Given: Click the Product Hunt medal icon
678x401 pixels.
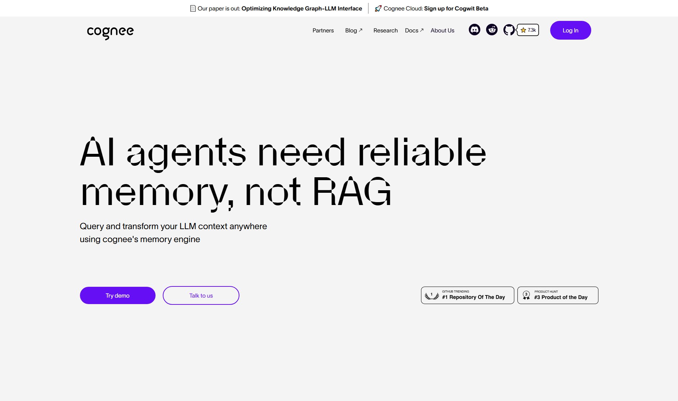Looking at the screenshot, I should (526, 295).
